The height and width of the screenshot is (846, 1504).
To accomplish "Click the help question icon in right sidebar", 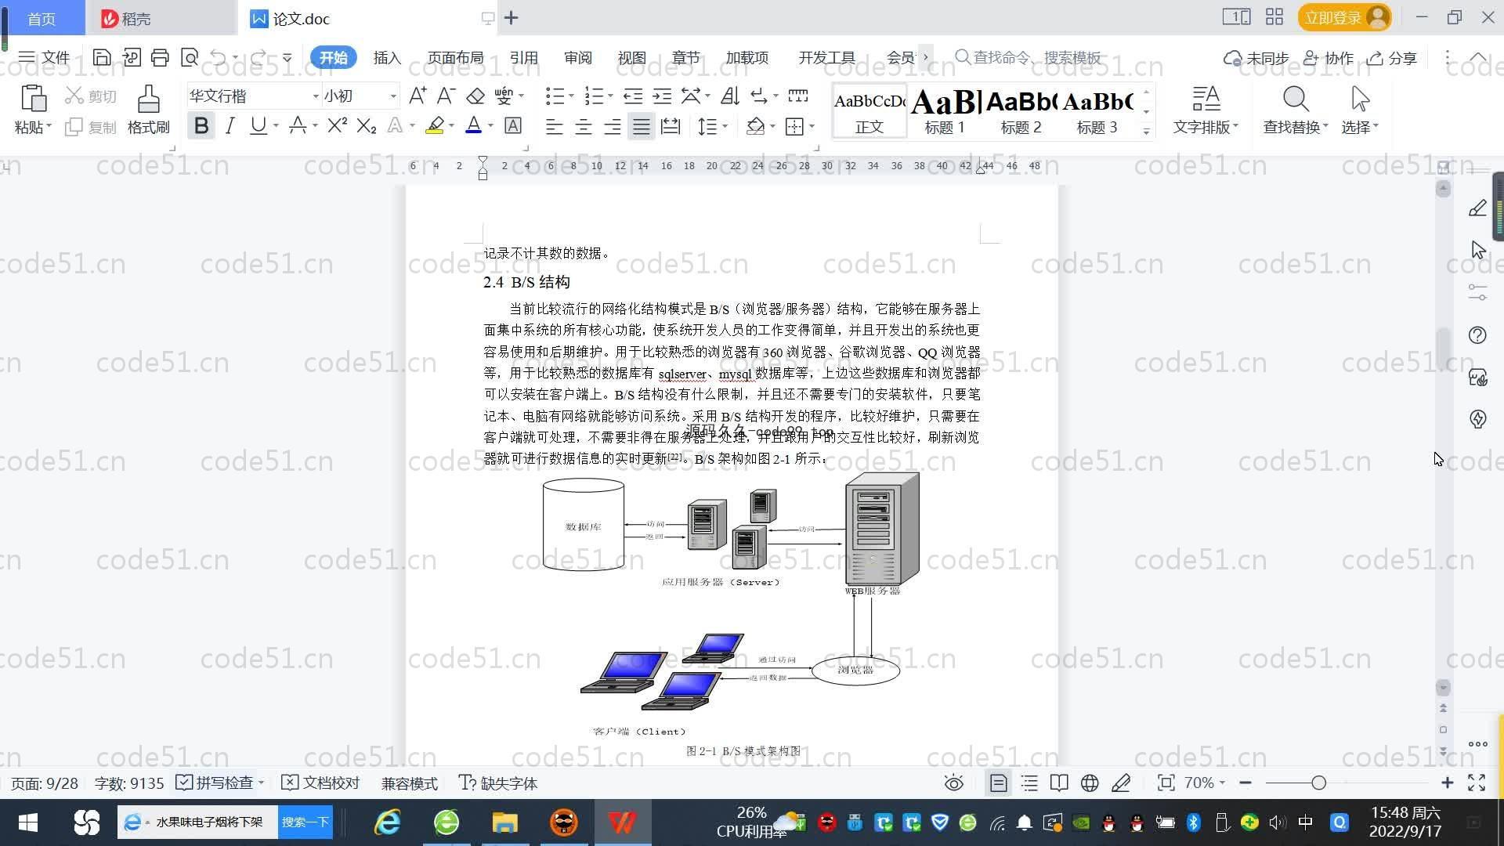I will (1477, 335).
